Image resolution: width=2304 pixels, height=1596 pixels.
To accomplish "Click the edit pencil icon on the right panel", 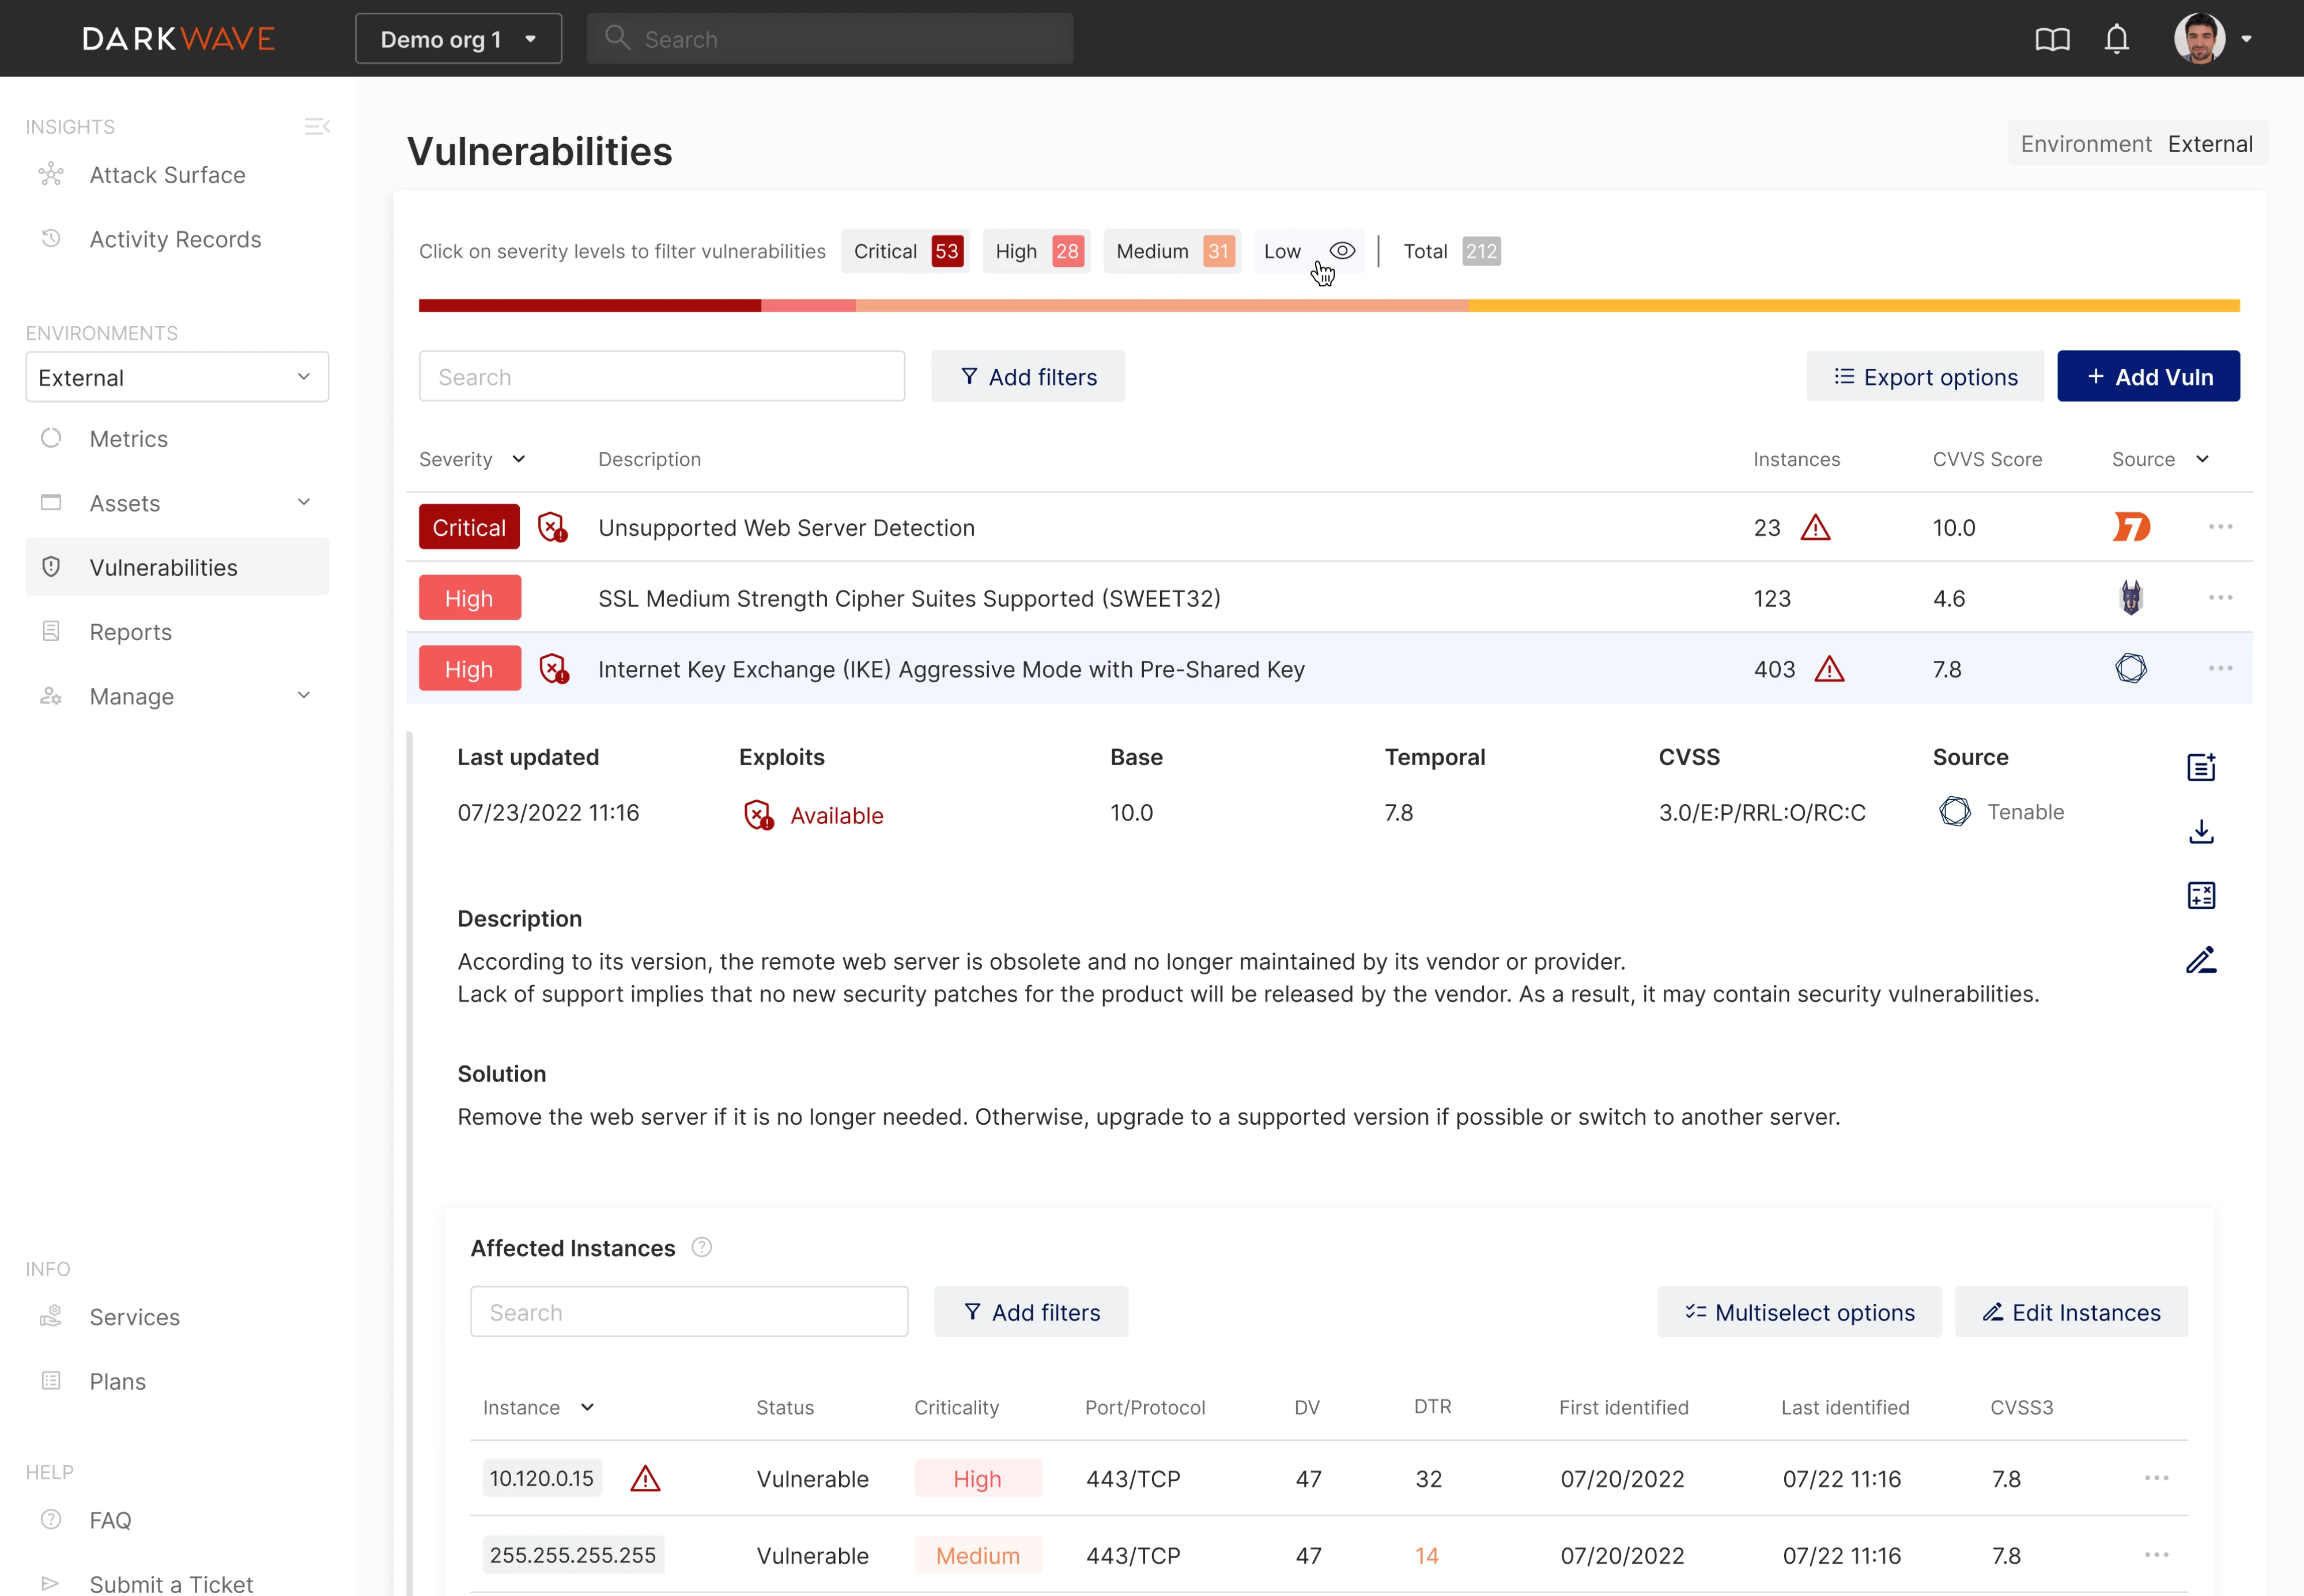I will [x=2201, y=960].
